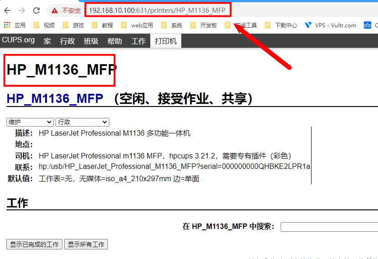The height and width of the screenshot is (259, 378).
Task: Open the 开发板 bookmark folder
Action: pyautogui.click(x=204, y=25)
